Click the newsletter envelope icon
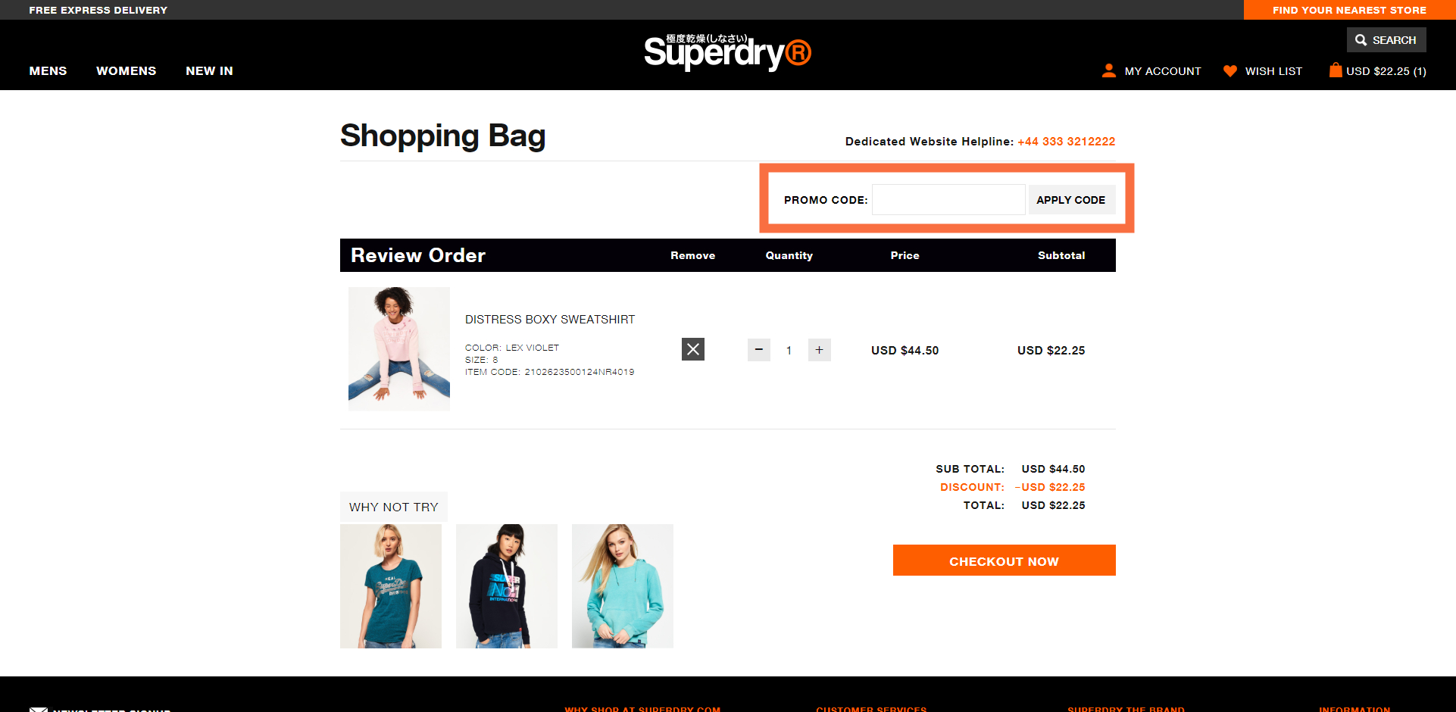This screenshot has height=712, width=1456. pyautogui.click(x=39, y=709)
